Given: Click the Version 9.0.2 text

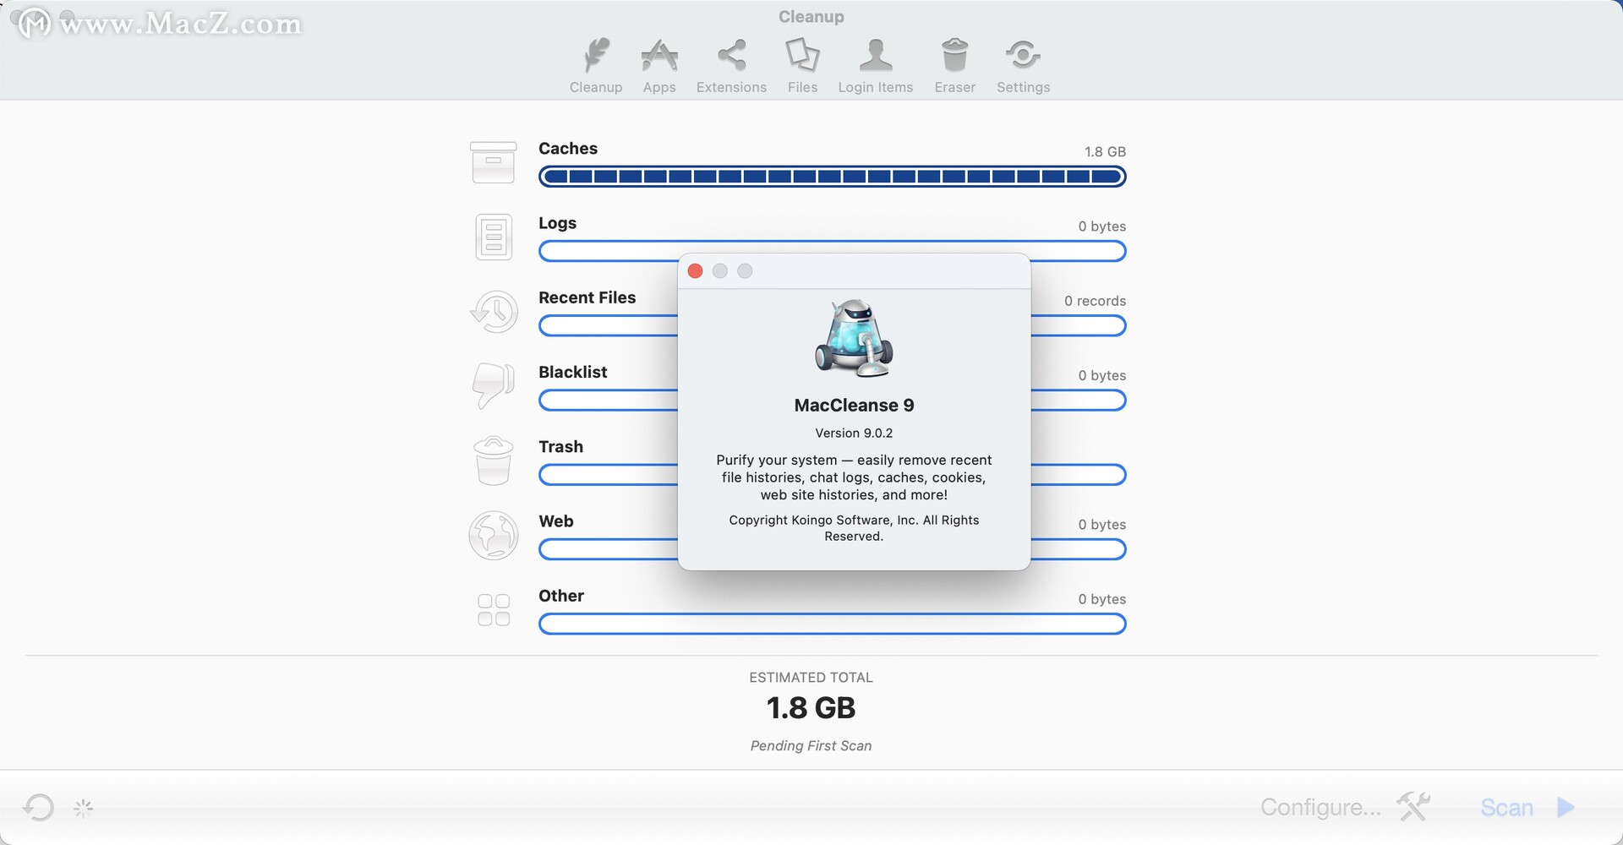Looking at the screenshot, I should [x=854, y=433].
